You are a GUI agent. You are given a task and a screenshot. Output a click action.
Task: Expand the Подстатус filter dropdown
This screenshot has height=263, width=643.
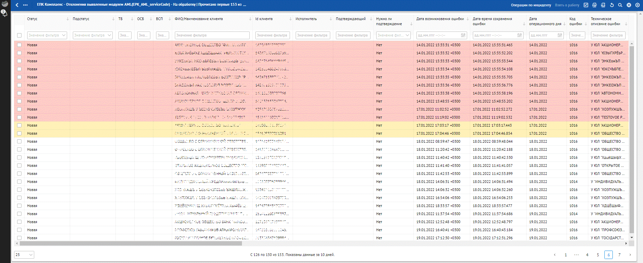coord(93,35)
